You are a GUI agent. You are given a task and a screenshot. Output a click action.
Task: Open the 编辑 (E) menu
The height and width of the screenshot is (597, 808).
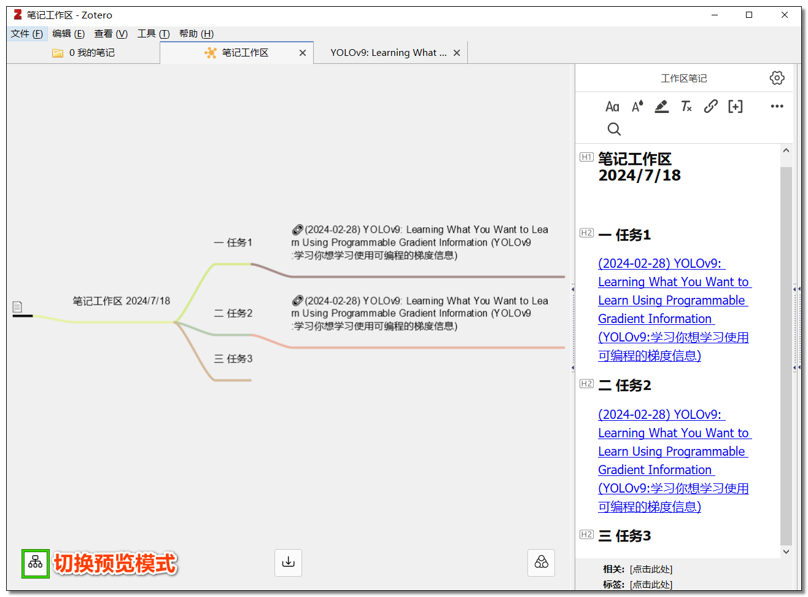coord(68,34)
